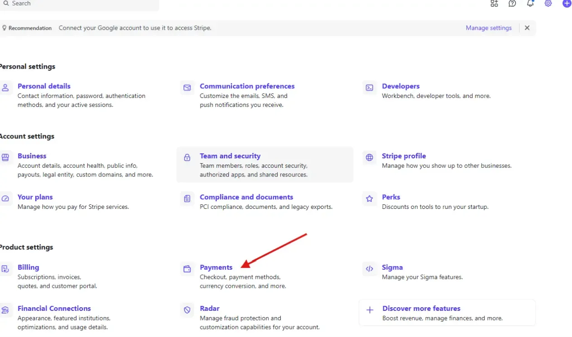Click the Sigma code brackets icon
Image resolution: width=572 pixels, height=337 pixels.
(x=369, y=268)
